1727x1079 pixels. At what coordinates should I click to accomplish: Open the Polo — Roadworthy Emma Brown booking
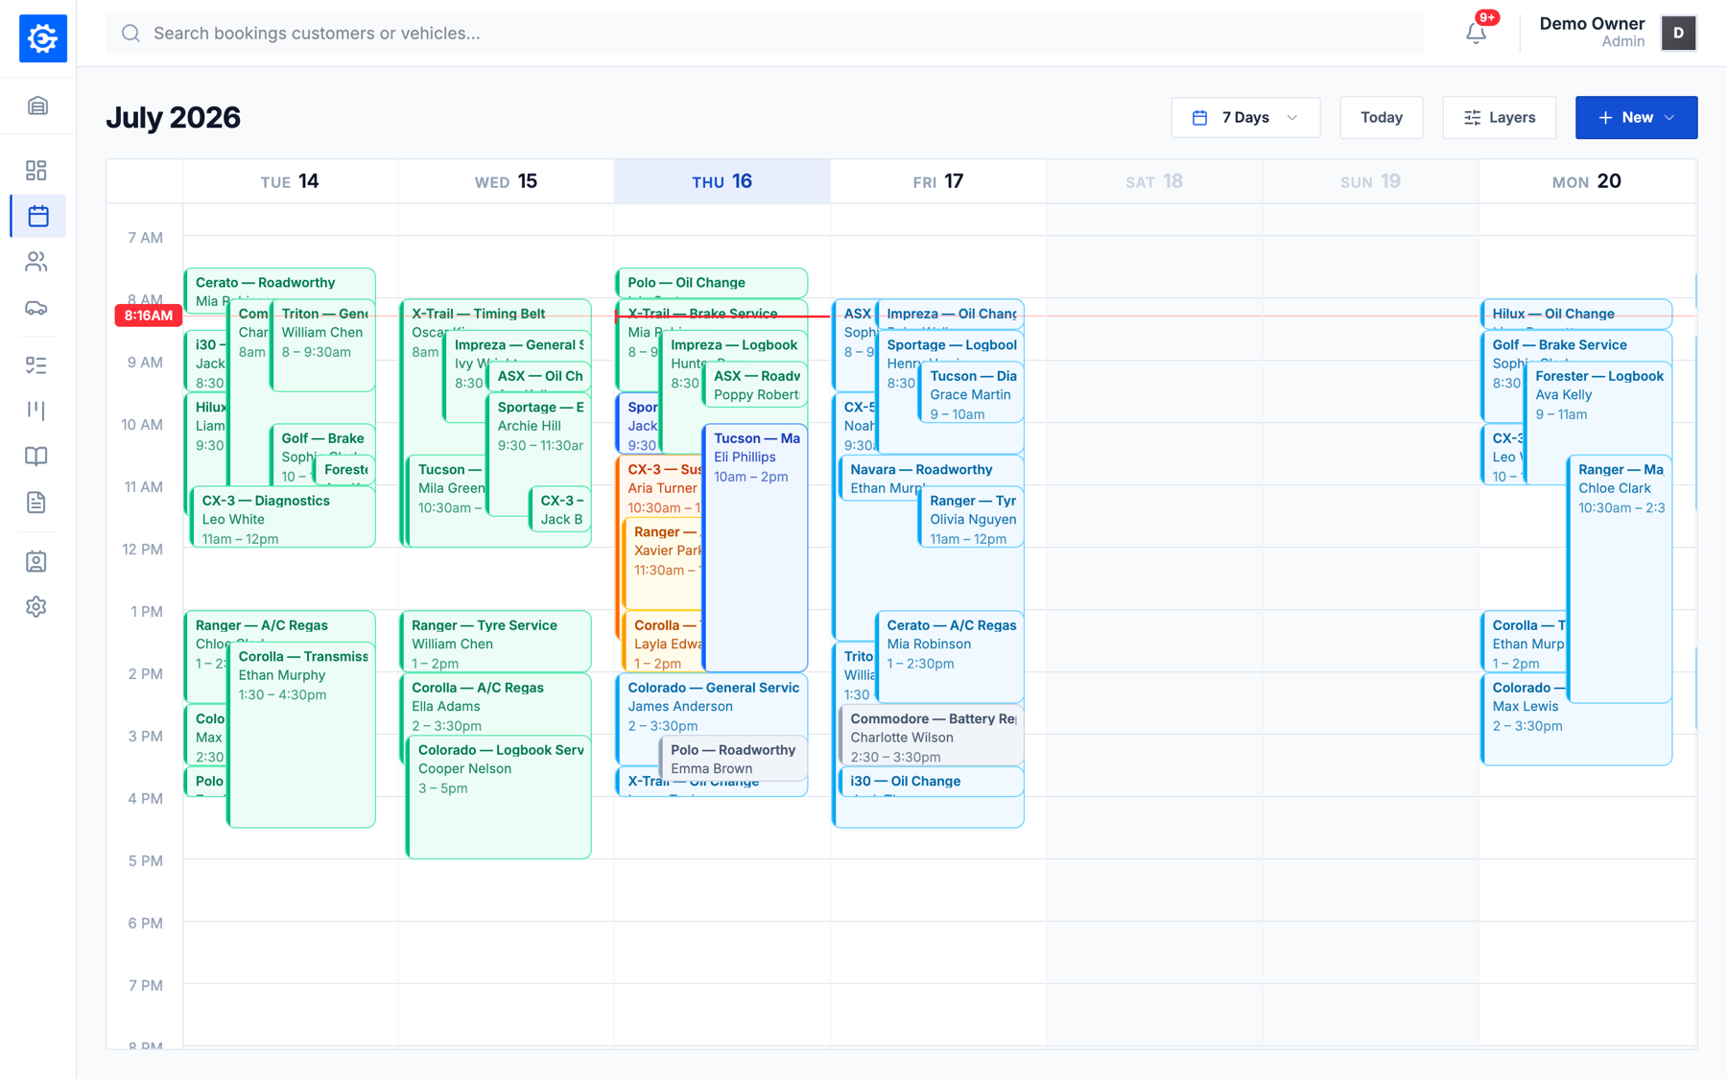(733, 758)
